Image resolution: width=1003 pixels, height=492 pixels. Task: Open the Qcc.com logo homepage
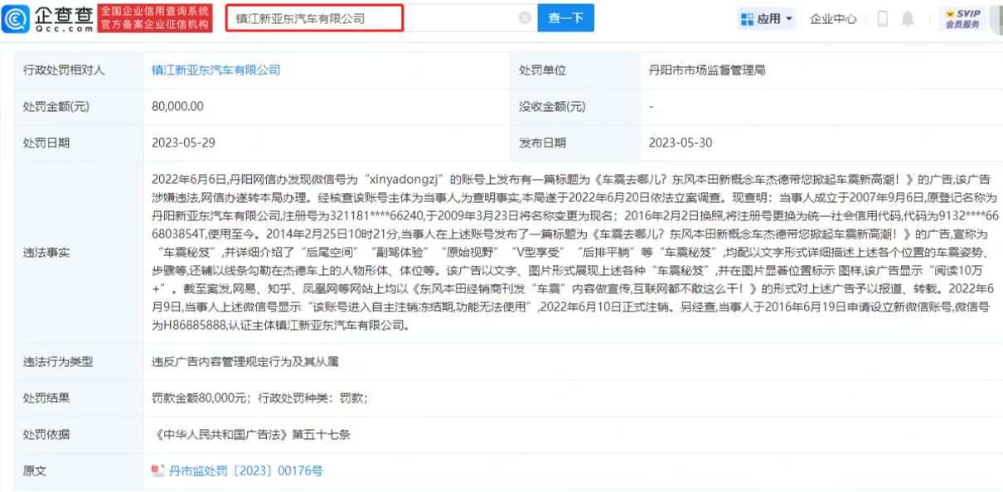[x=48, y=18]
